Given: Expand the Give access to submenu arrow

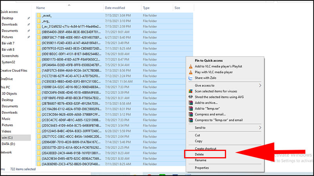Looking at the screenshot, I should click(260, 85).
